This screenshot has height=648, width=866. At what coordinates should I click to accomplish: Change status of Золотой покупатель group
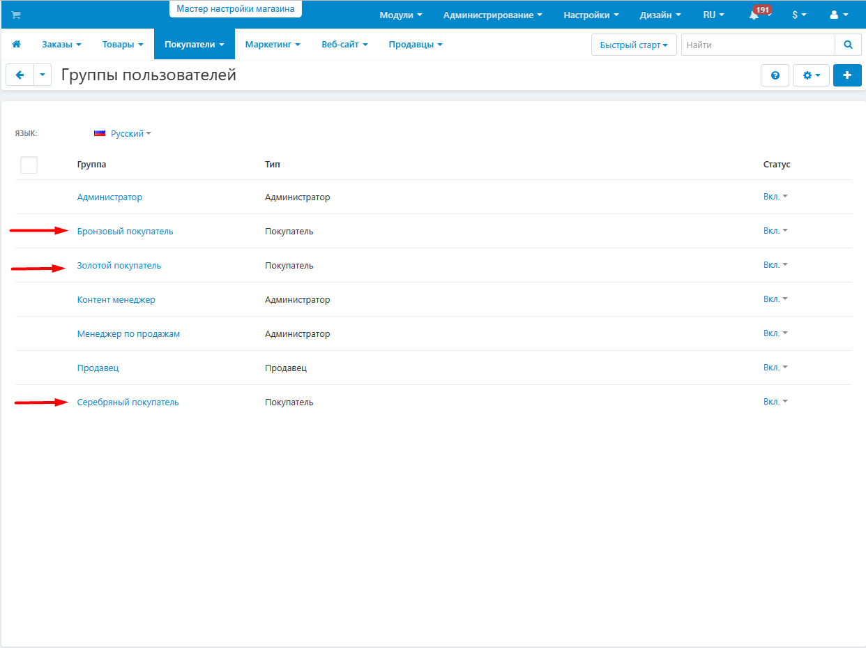click(x=775, y=265)
